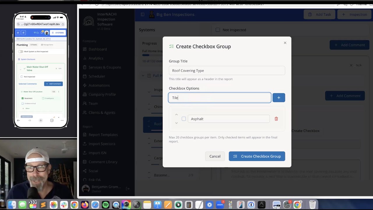Click the Company Profile sidebar icon

coord(85,94)
